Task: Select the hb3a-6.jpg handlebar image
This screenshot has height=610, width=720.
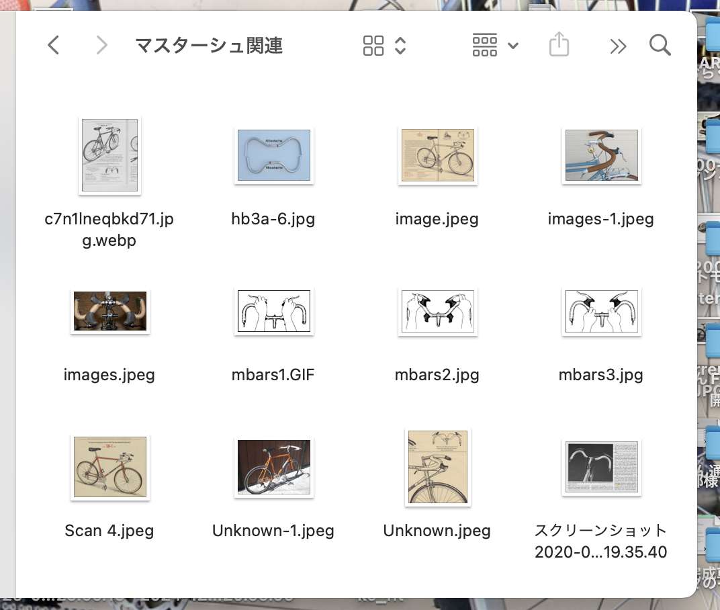Action: point(273,156)
